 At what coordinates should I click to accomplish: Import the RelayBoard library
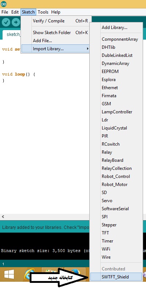click(x=116, y=161)
